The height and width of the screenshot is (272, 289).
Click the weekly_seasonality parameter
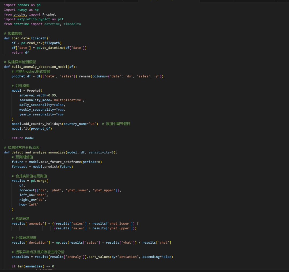37,110
